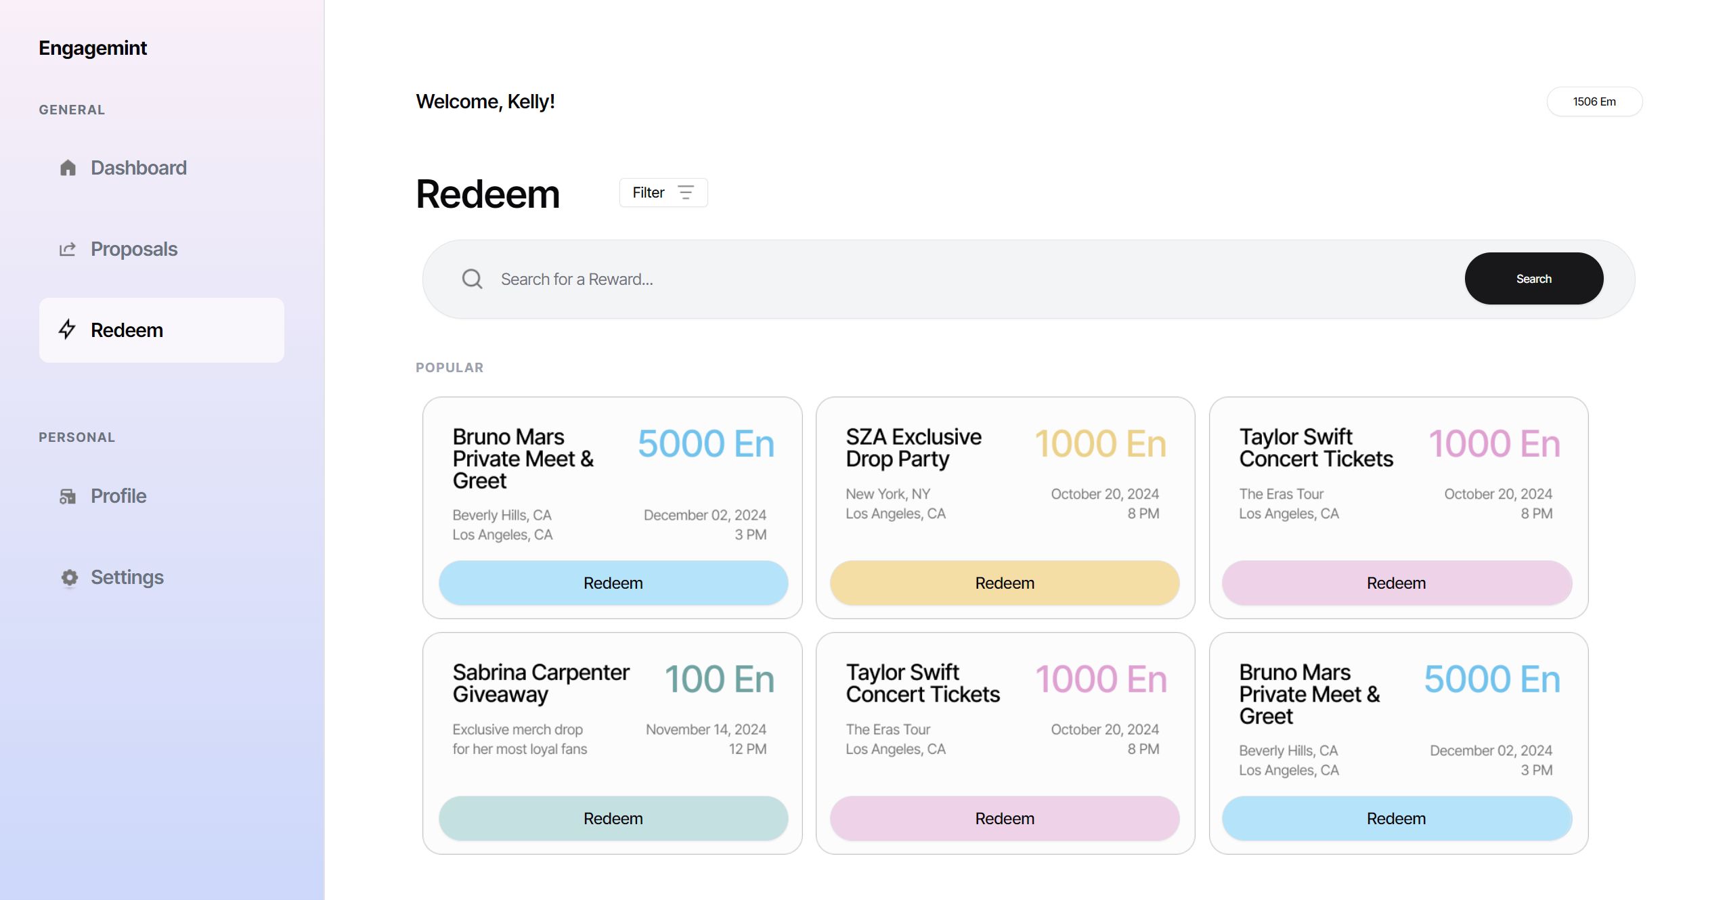The image size is (1729, 900).
Task: Click the Profile briefcase icon
Action: point(68,495)
